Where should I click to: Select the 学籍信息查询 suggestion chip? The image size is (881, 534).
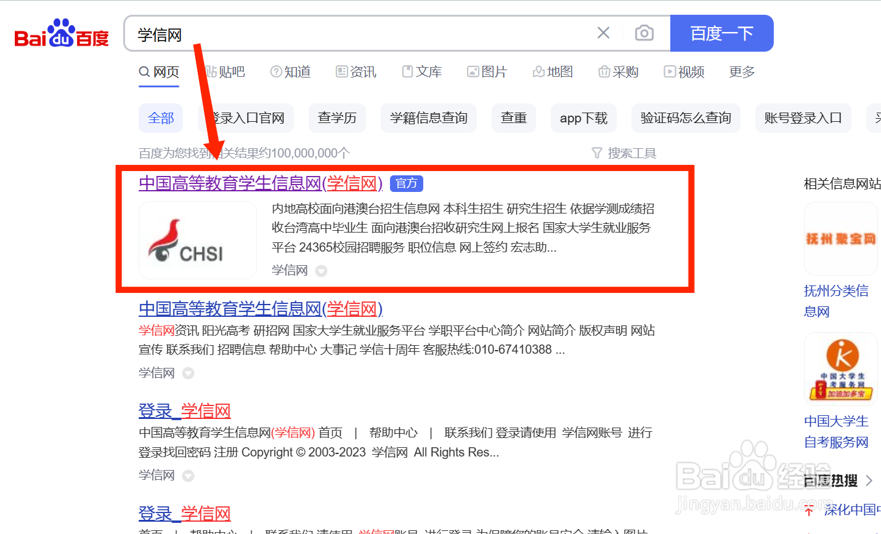tap(429, 118)
